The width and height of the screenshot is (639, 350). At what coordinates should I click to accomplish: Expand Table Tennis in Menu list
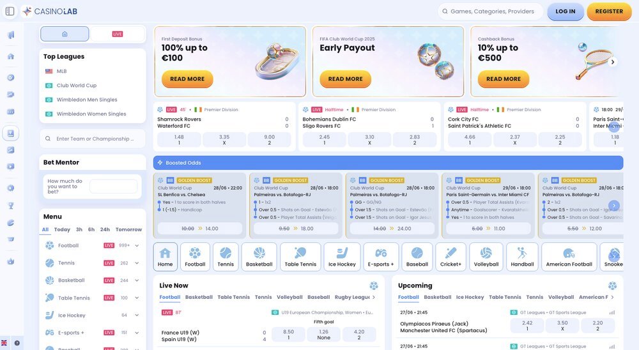click(x=137, y=298)
